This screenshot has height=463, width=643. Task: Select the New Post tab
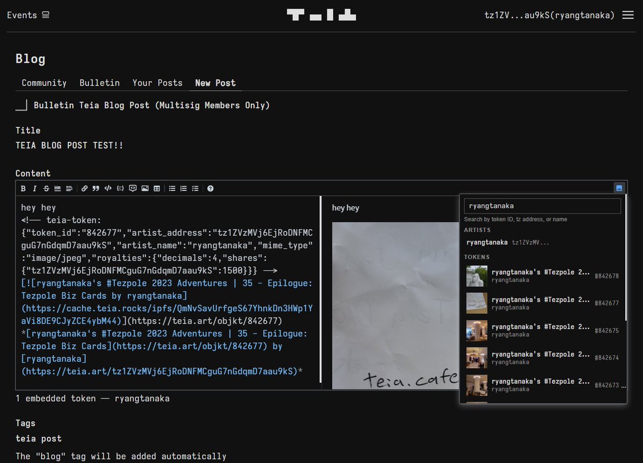[215, 83]
